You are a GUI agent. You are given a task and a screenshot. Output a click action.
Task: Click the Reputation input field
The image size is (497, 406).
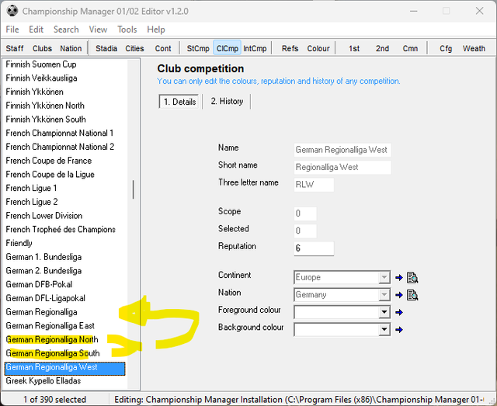click(x=314, y=248)
